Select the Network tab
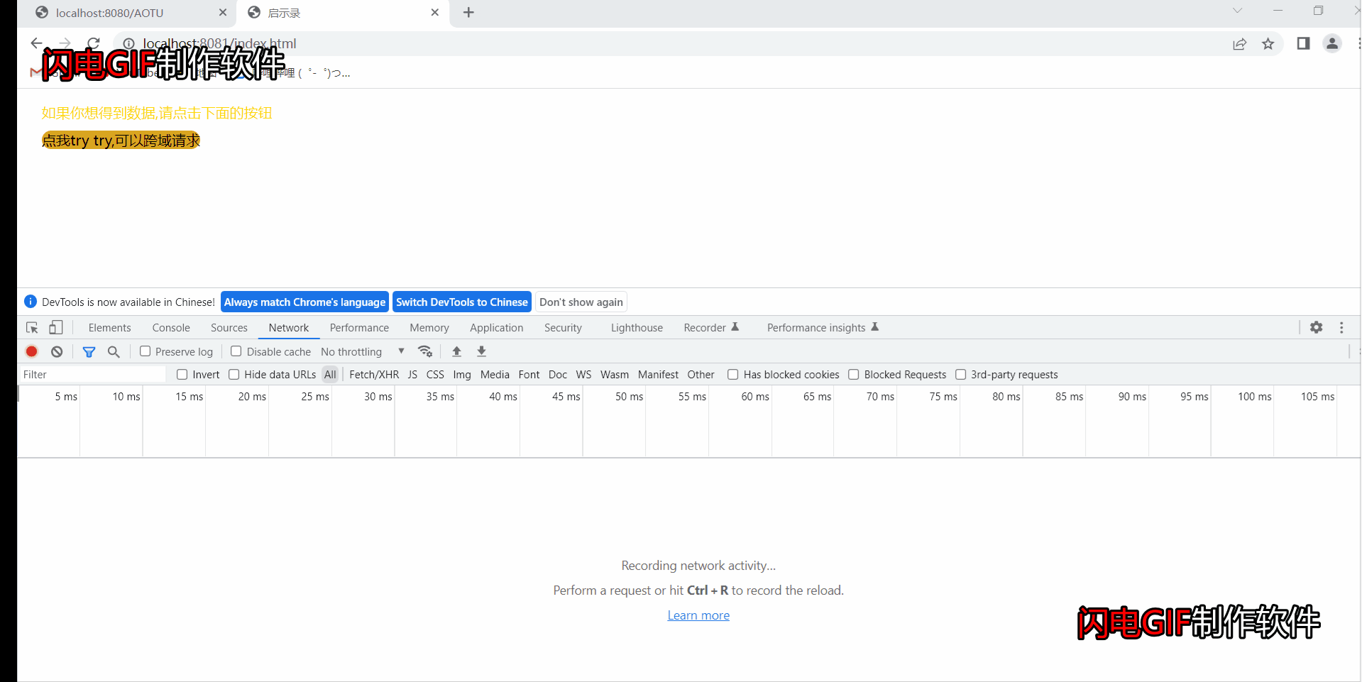The width and height of the screenshot is (1362, 682). (289, 328)
